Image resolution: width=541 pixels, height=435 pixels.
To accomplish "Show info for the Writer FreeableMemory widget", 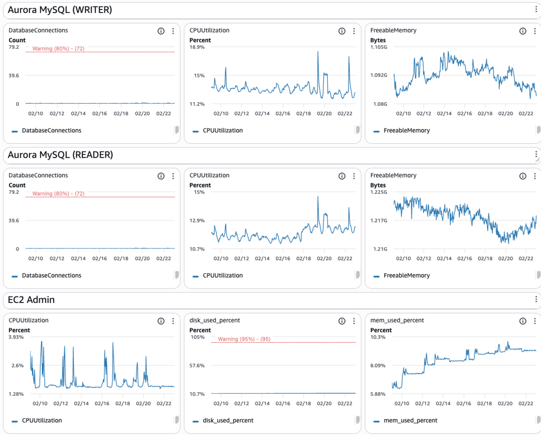I will [523, 31].
